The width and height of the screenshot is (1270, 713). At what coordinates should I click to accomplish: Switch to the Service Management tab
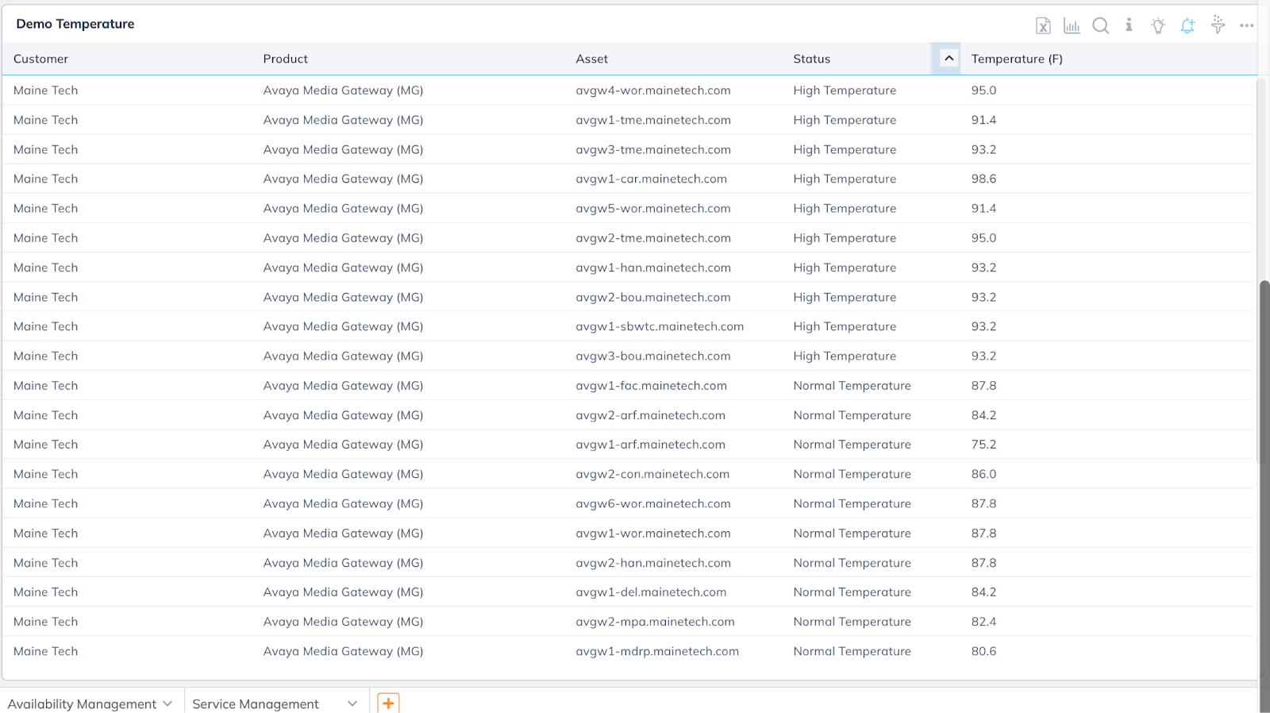point(256,703)
